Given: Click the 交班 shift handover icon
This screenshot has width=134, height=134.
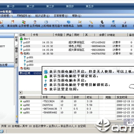Looking at the screenshot, I should click(102, 24).
